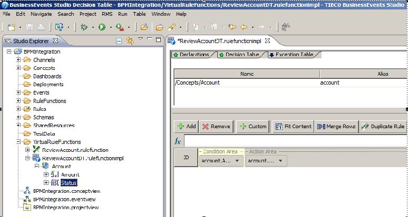This screenshot has height=217, width=408.
Task: Click the Remove button
Action: point(217,127)
